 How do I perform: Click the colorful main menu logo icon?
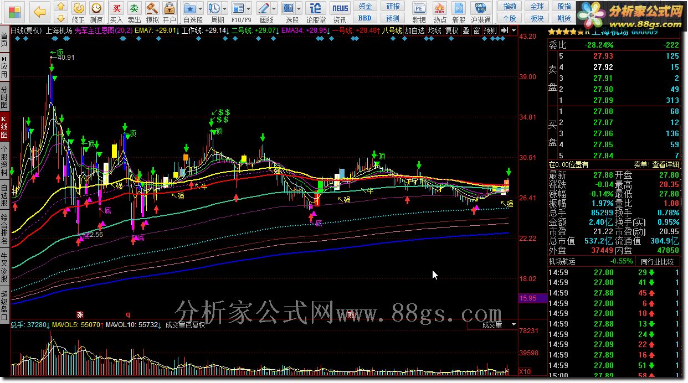point(15,12)
